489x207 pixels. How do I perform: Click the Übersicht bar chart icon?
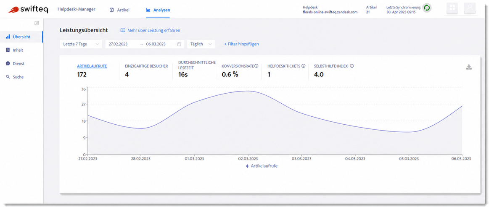pyautogui.click(x=8, y=37)
